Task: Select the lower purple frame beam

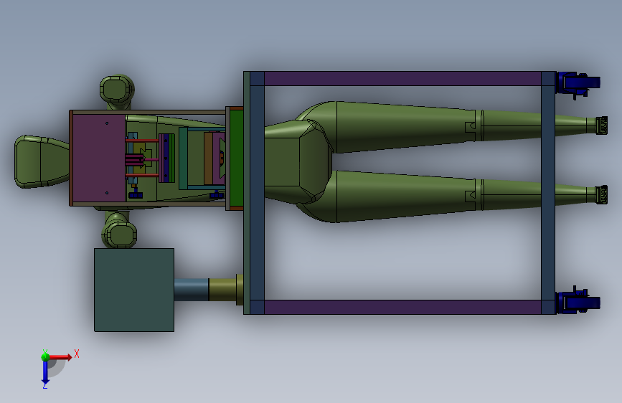Action: click(x=402, y=307)
